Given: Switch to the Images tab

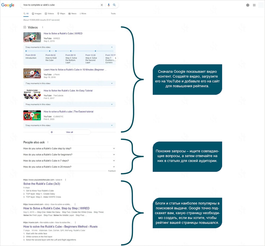Looking at the screenshot, I should pyautogui.click(x=37, y=14).
